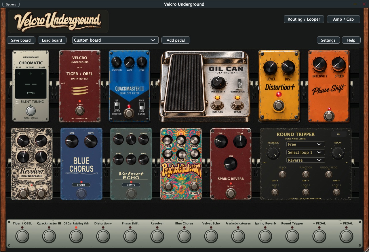
Task: Click the Add pedal button
Action: [176, 40]
